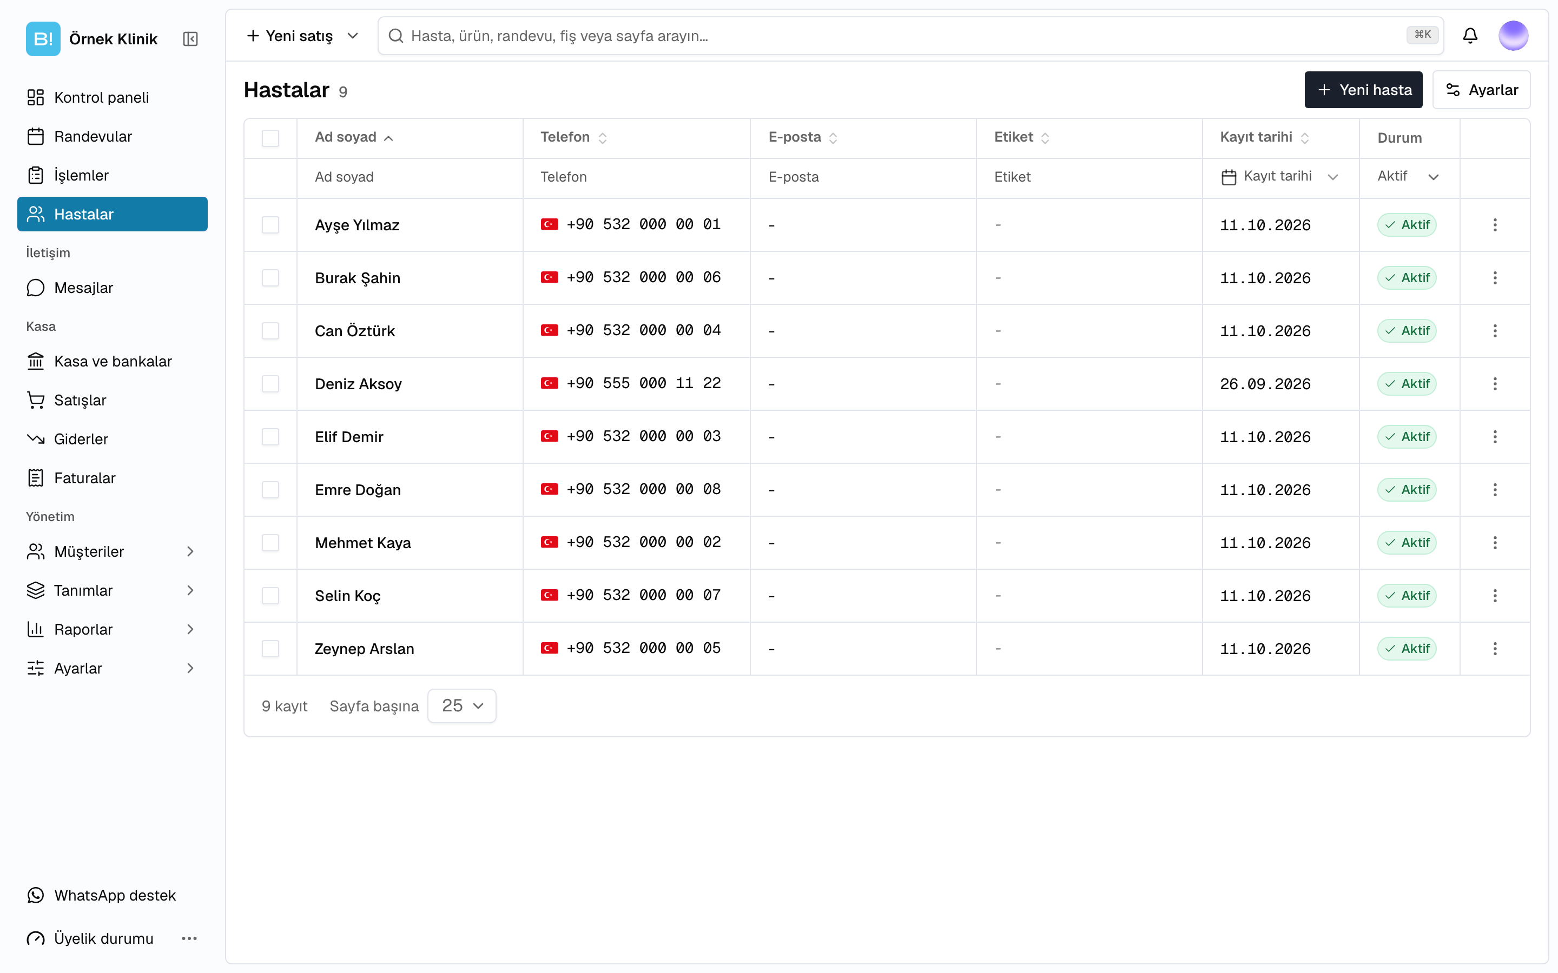Open the Kayıt tarihi date filter dropdown
Screen dimensions: 1558x973
1280,176
